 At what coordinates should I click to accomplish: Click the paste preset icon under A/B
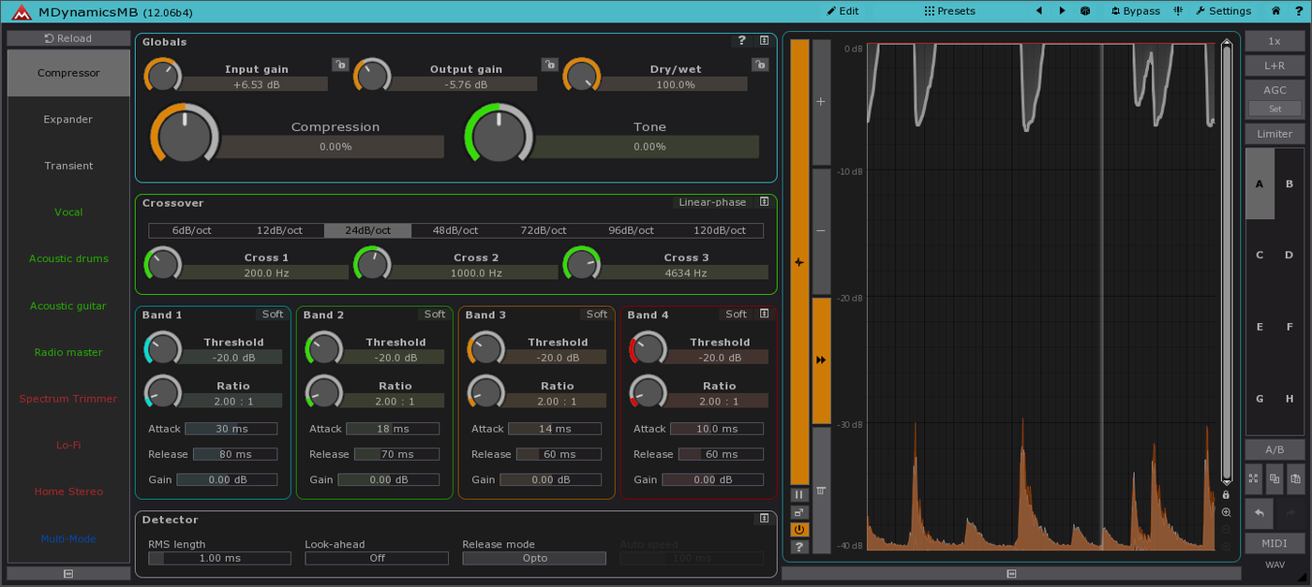(1295, 478)
